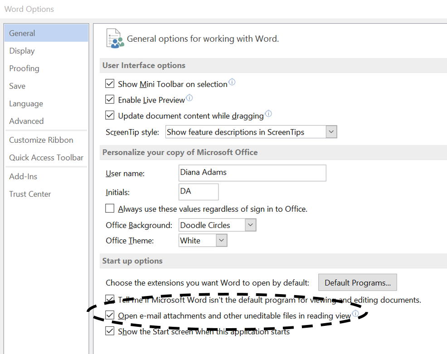Click the Word Options window title

coord(29,9)
